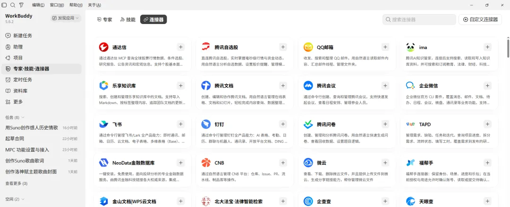Add the ima connector via plus icon
This screenshot has width=510, height=207.
[x=487, y=47]
